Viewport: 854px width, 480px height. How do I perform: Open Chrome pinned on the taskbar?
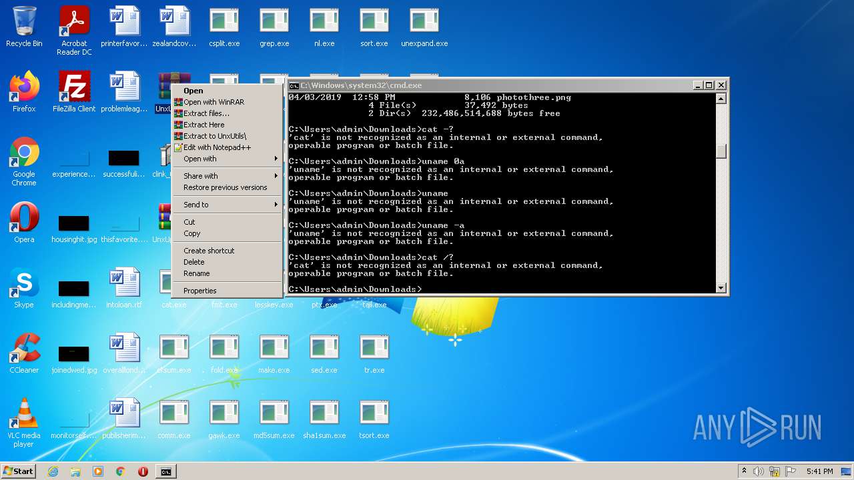coord(121,471)
